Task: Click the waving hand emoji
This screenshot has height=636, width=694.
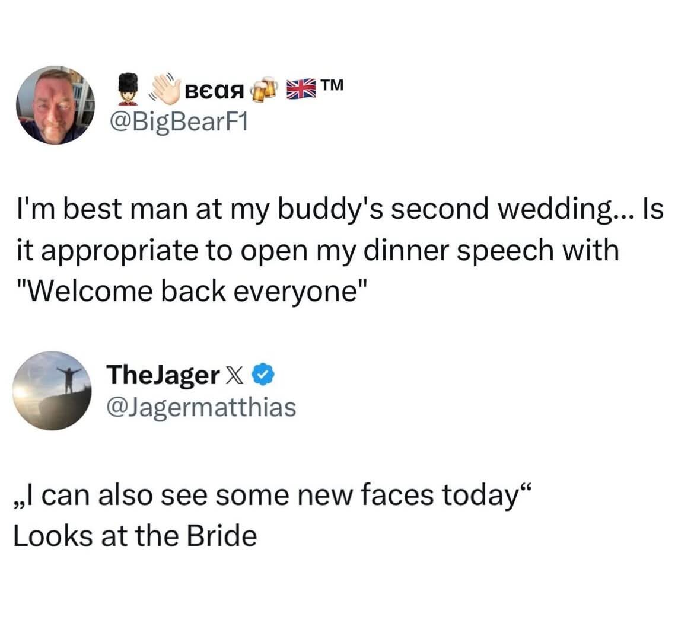Action: 163,90
